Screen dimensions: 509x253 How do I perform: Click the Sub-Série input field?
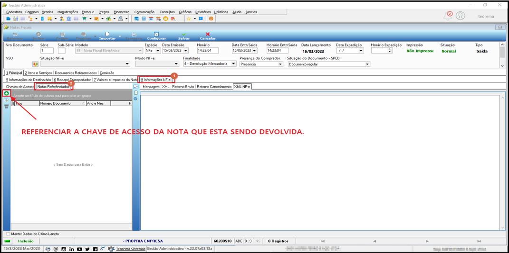pos(61,51)
